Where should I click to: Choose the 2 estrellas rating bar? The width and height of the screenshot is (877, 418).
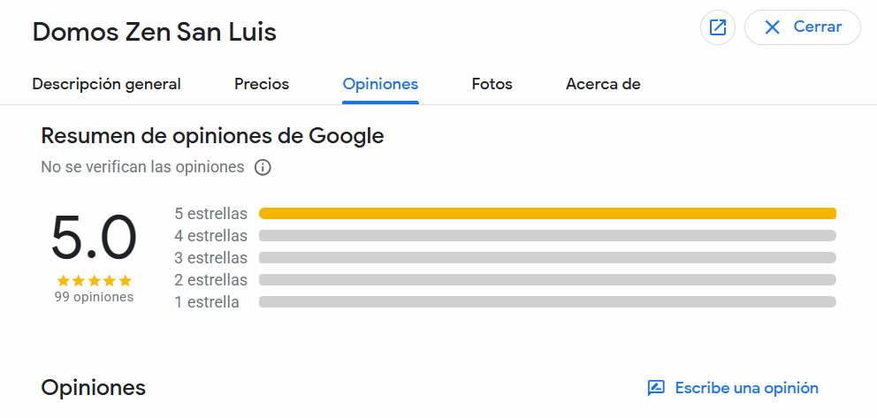(x=547, y=280)
